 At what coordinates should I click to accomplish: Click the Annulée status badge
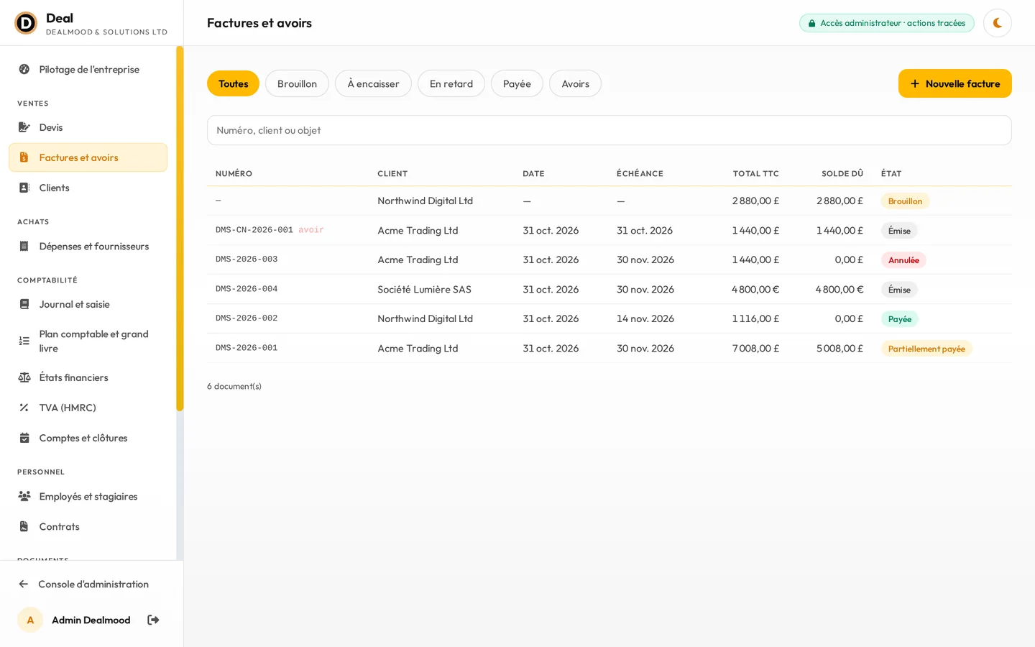pos(903,260)
